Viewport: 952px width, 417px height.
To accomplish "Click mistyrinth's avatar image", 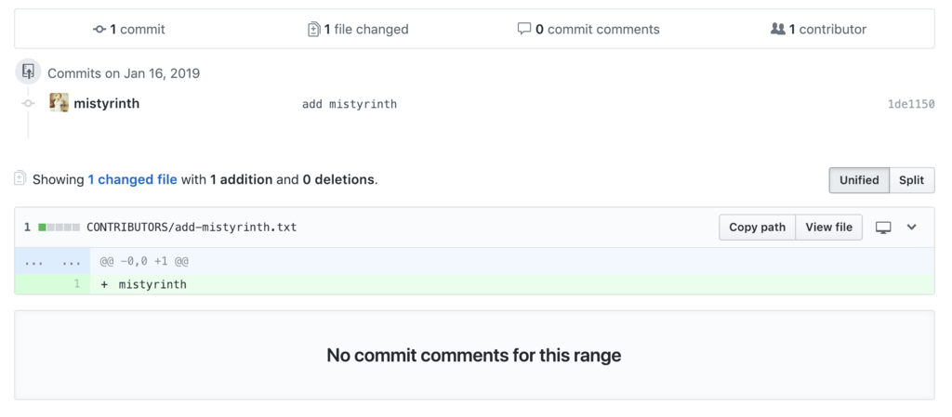I will click(59, 103).
